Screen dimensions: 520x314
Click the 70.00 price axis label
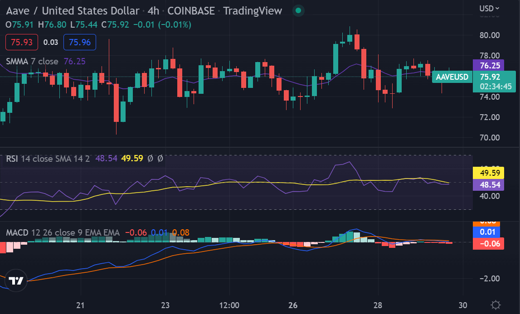(490, 137)
